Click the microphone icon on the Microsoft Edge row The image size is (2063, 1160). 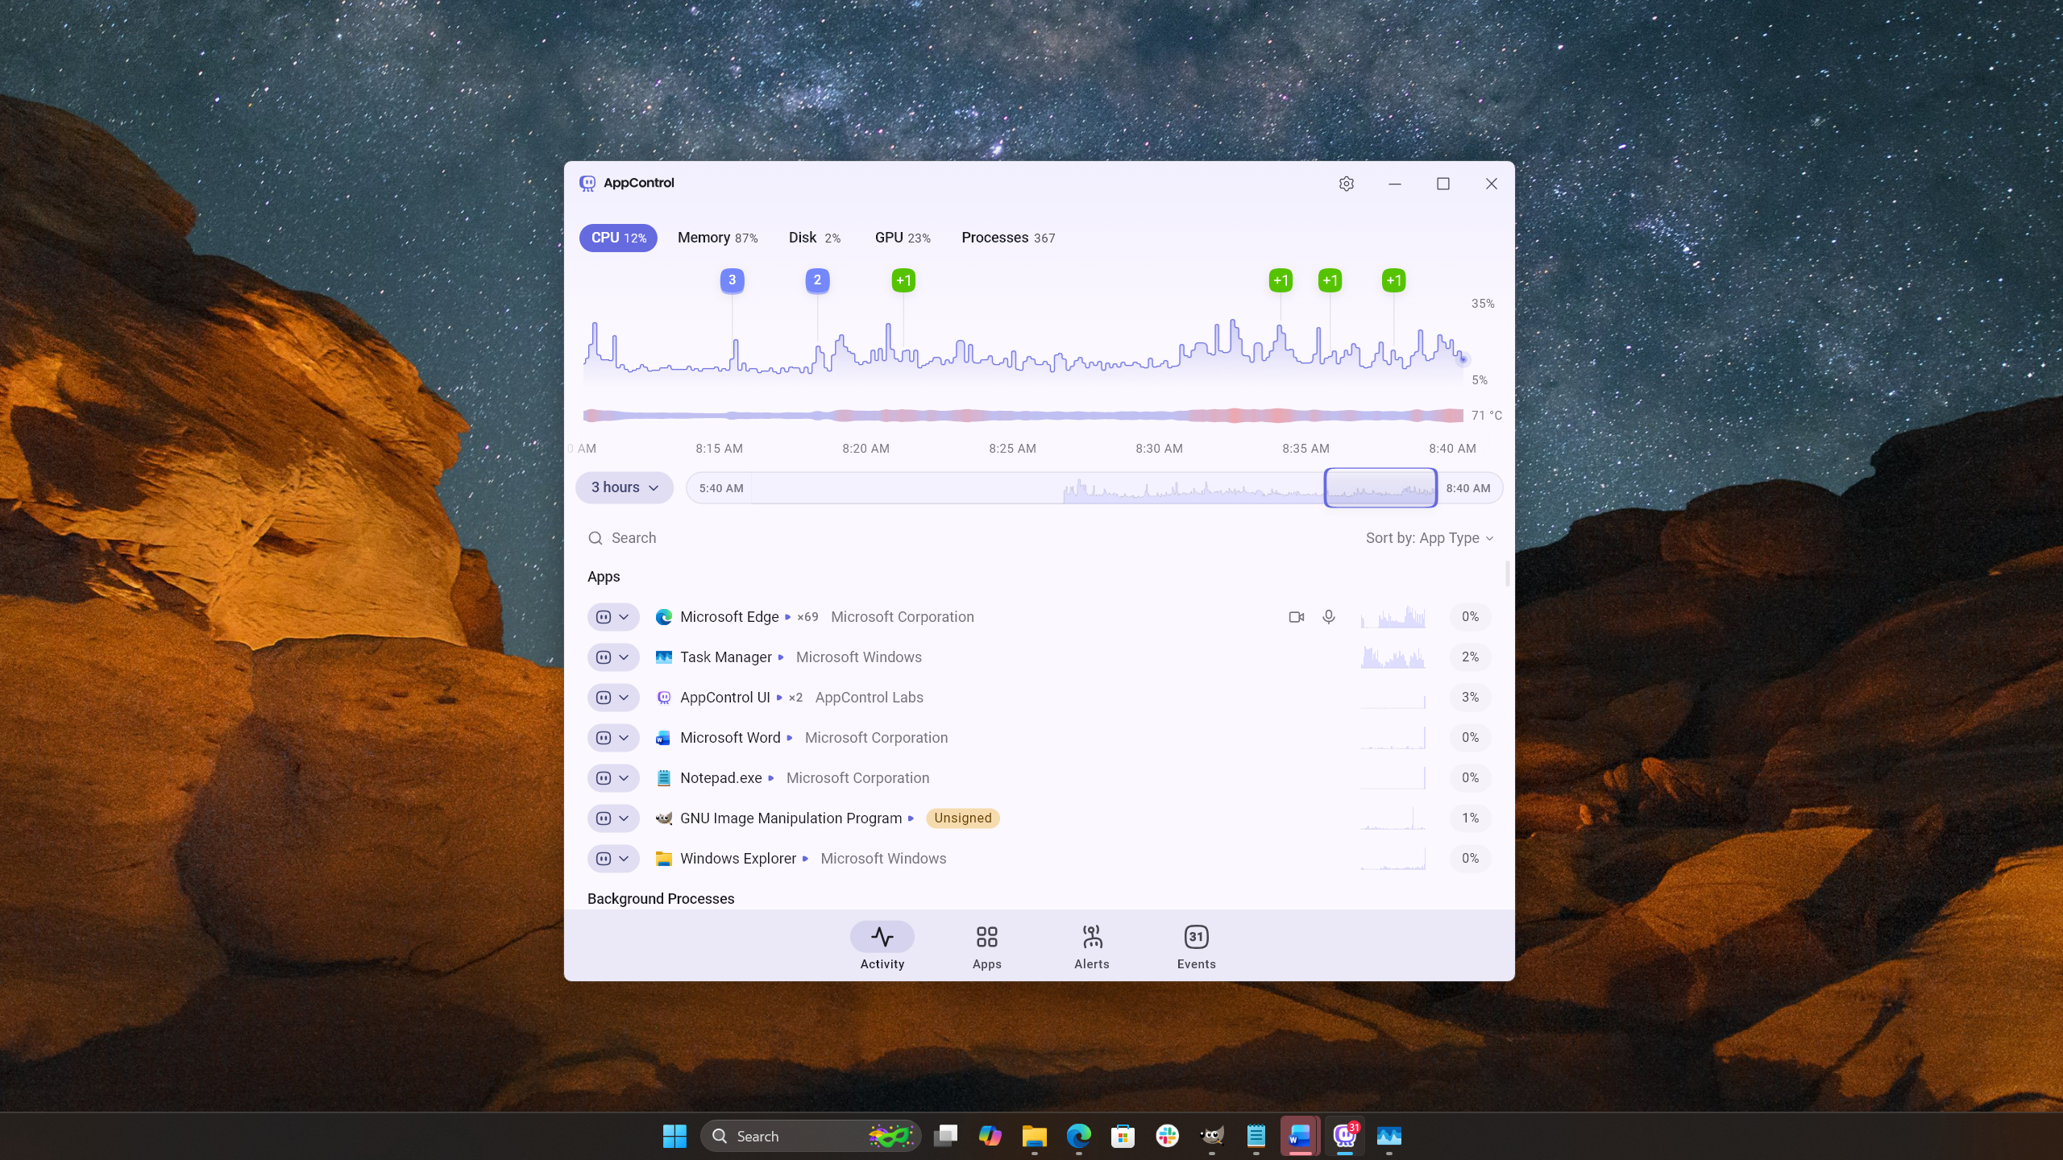(x=1328, y=616)
